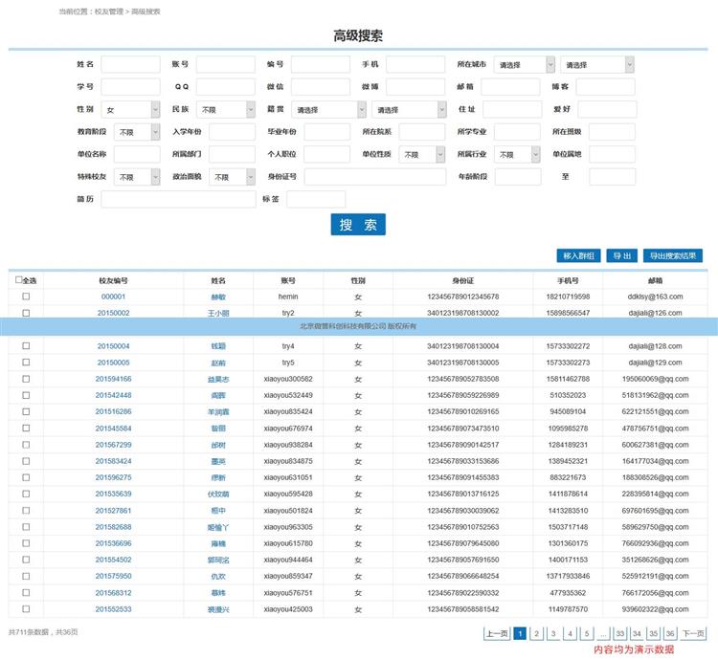Viewport: 718px width, 660px height.
Task: Check the box for alumni row 000001
Action: coord(26,297)
